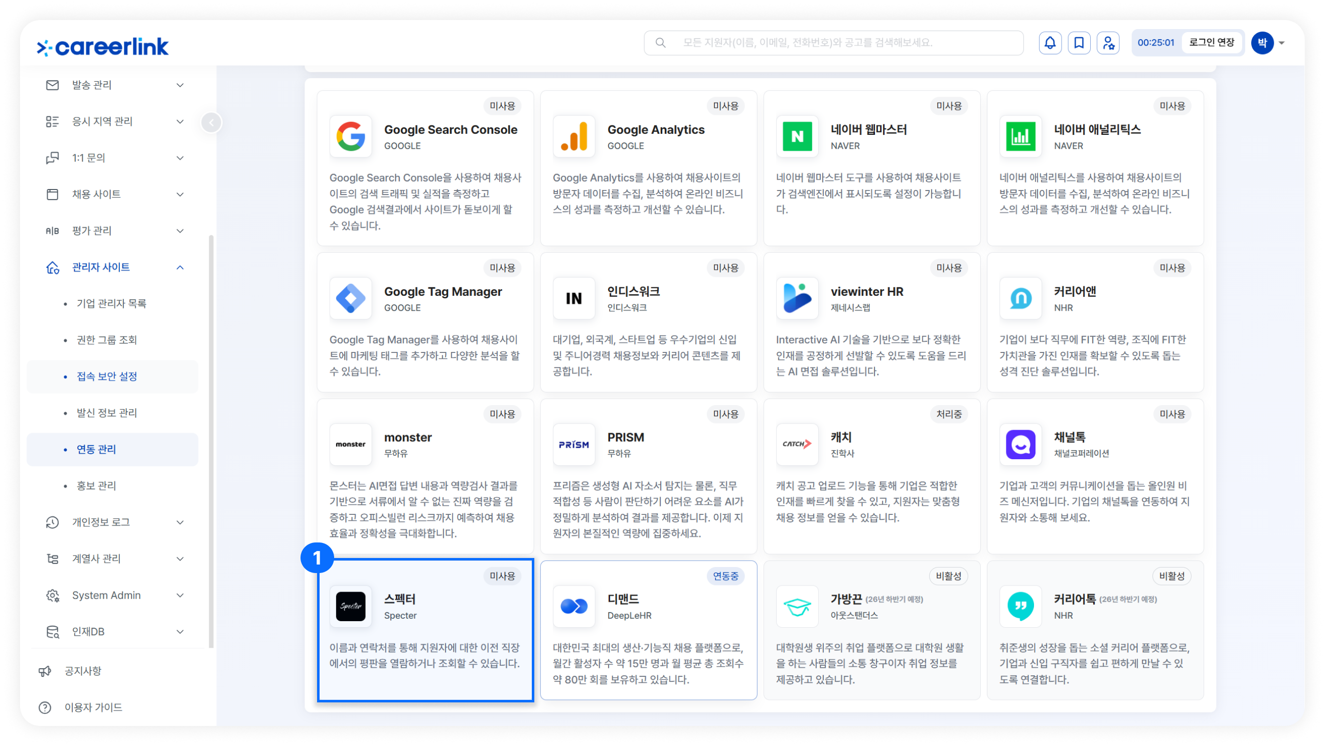
Task: Click the PRISM logo
Action: pyautogui.click(x=574, y=444)
